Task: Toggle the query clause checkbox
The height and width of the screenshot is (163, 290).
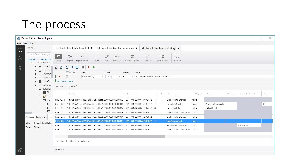Action: pos(67,76)
